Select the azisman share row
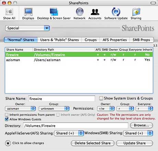Screen dimensions: 158x151 (79, 60)
